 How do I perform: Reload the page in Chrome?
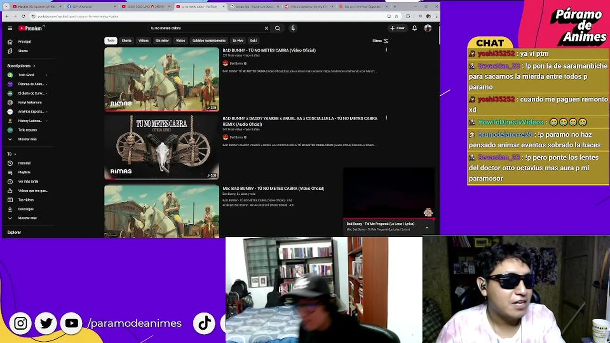click(x=23, y=16)
